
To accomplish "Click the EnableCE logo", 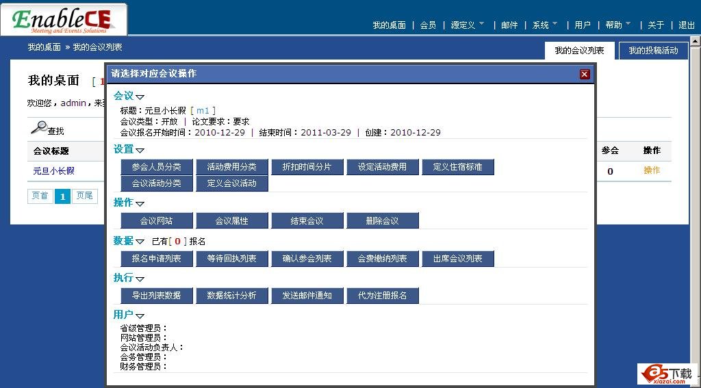I will (x=64, y=20).
